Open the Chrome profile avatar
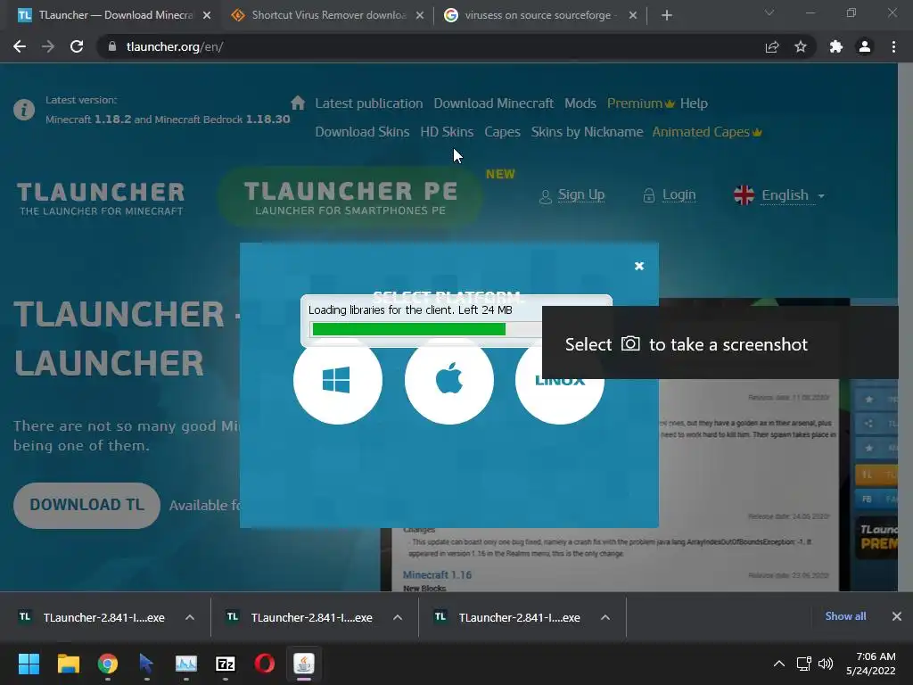The width and height of the screenshot is (913, 685). click(x=865, y=46)
